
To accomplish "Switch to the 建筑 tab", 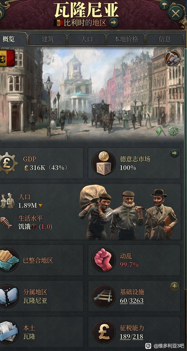I will pyautogui.click(x=48, y=39).
